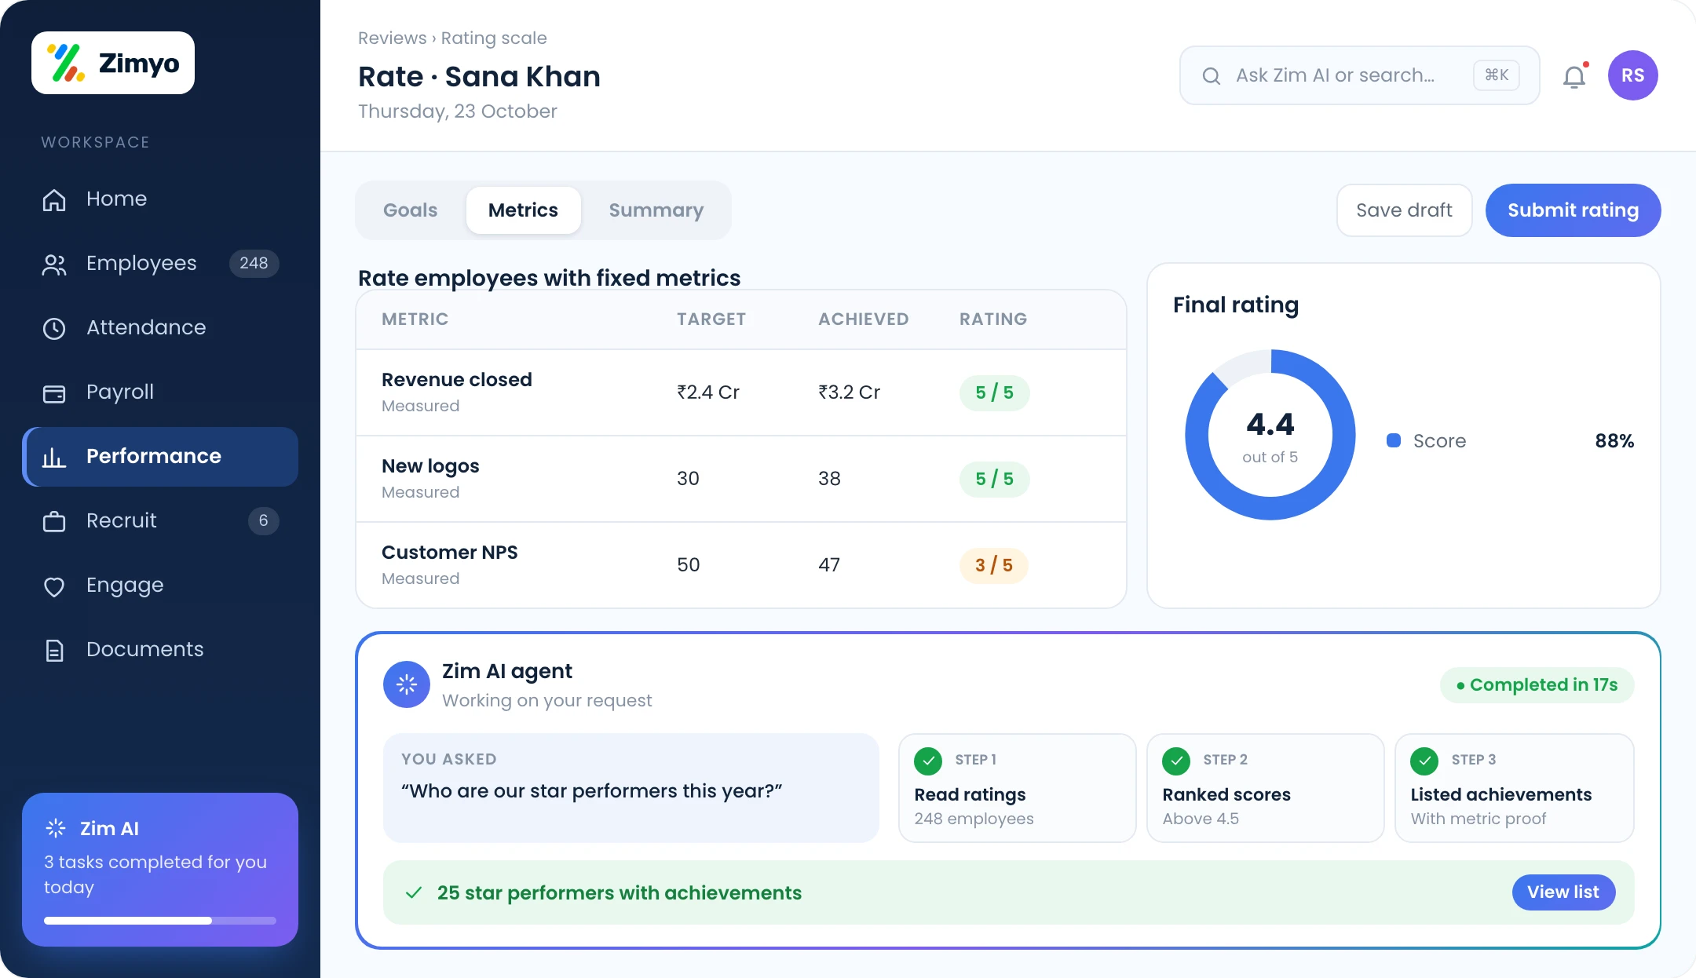
Task: Click the blue Score legend swatch
Action: click(x=1394, y=440)
